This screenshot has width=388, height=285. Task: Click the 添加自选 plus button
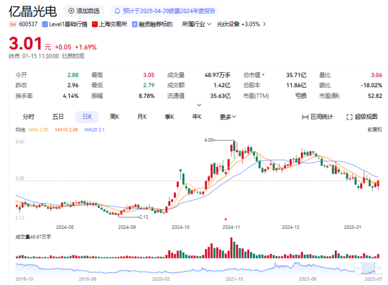point(84,11)
